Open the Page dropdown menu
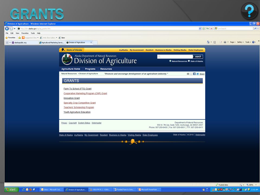 [x=233, y=42]
